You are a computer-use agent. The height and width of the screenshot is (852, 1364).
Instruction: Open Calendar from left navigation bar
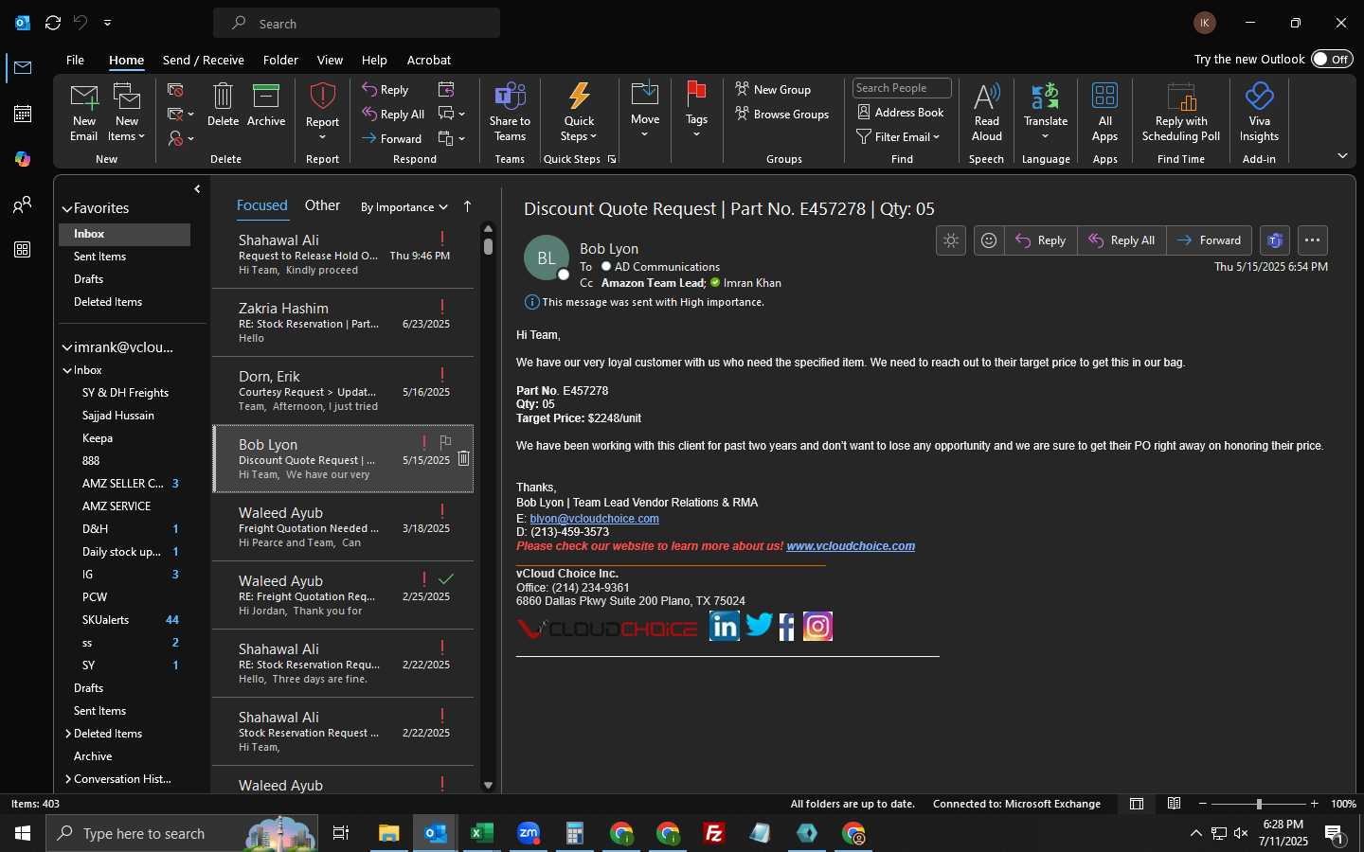(x=23, y=114)
